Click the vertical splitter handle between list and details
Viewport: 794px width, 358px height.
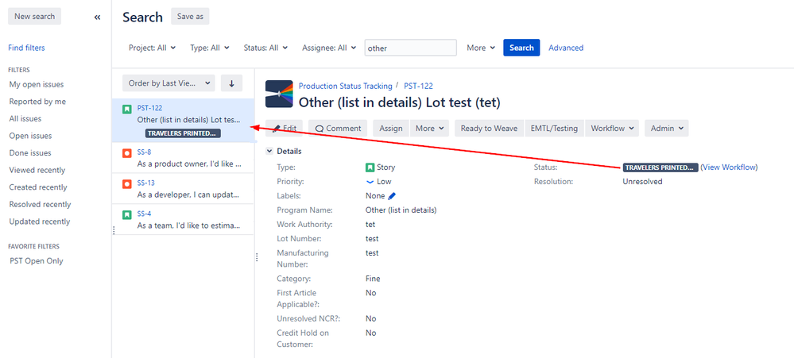click(x=257, y=257)
